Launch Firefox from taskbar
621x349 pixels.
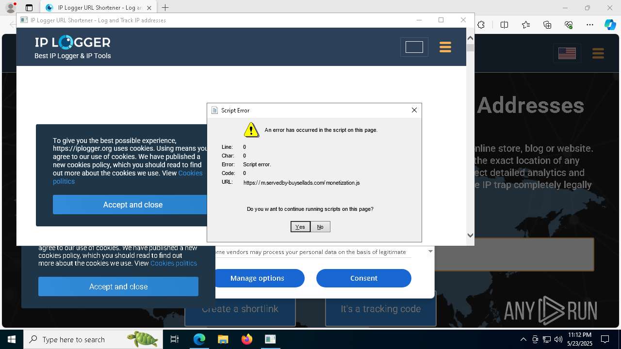pyautogui.click(x=246, y=339)
